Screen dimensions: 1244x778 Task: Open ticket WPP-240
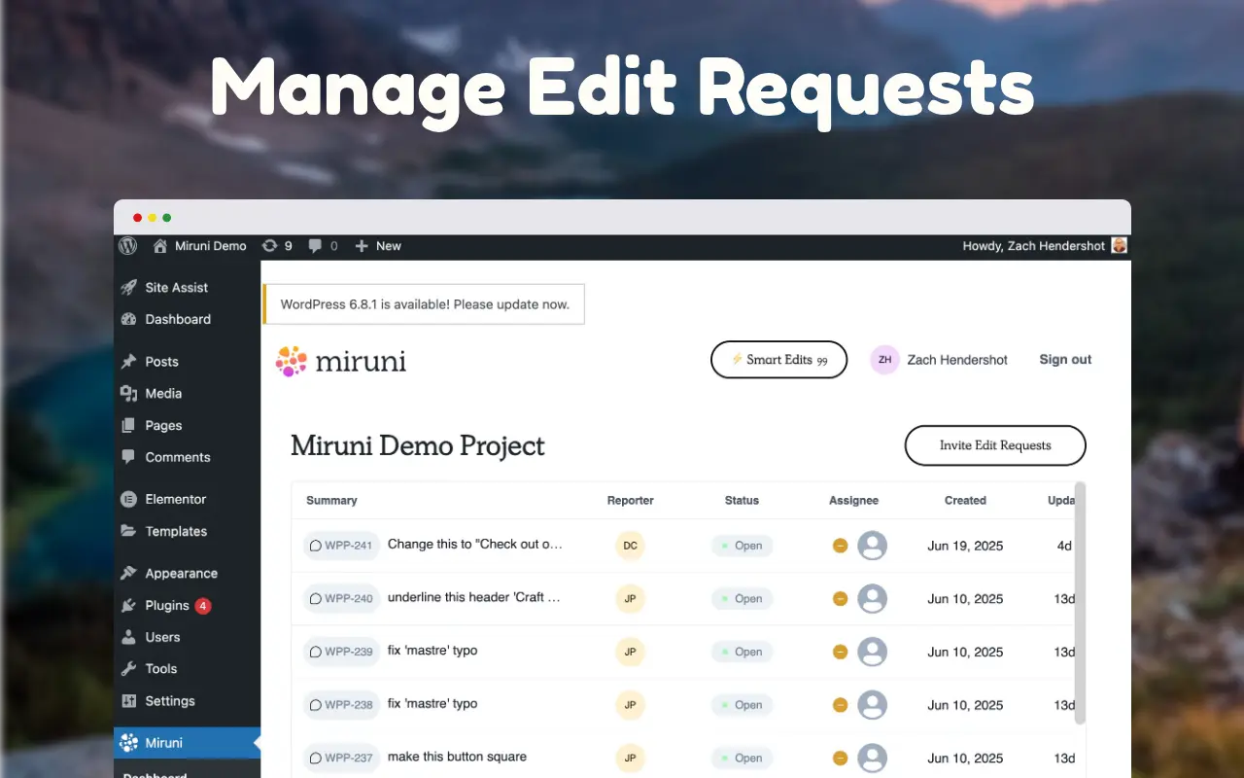tap(340, 599)
